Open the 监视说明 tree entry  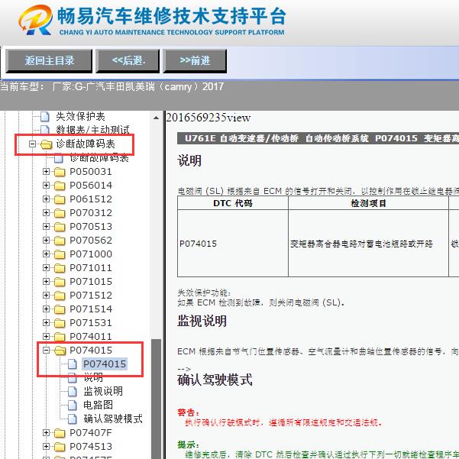(103, 391)
